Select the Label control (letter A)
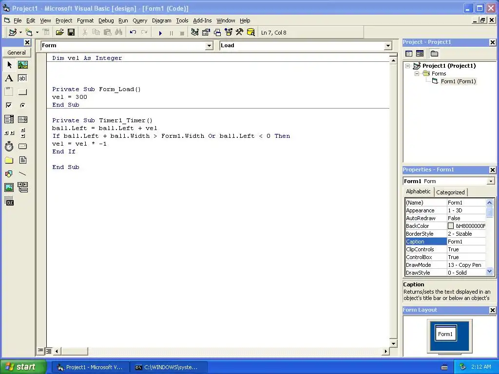499x374 pixels. tap(9, 78)
